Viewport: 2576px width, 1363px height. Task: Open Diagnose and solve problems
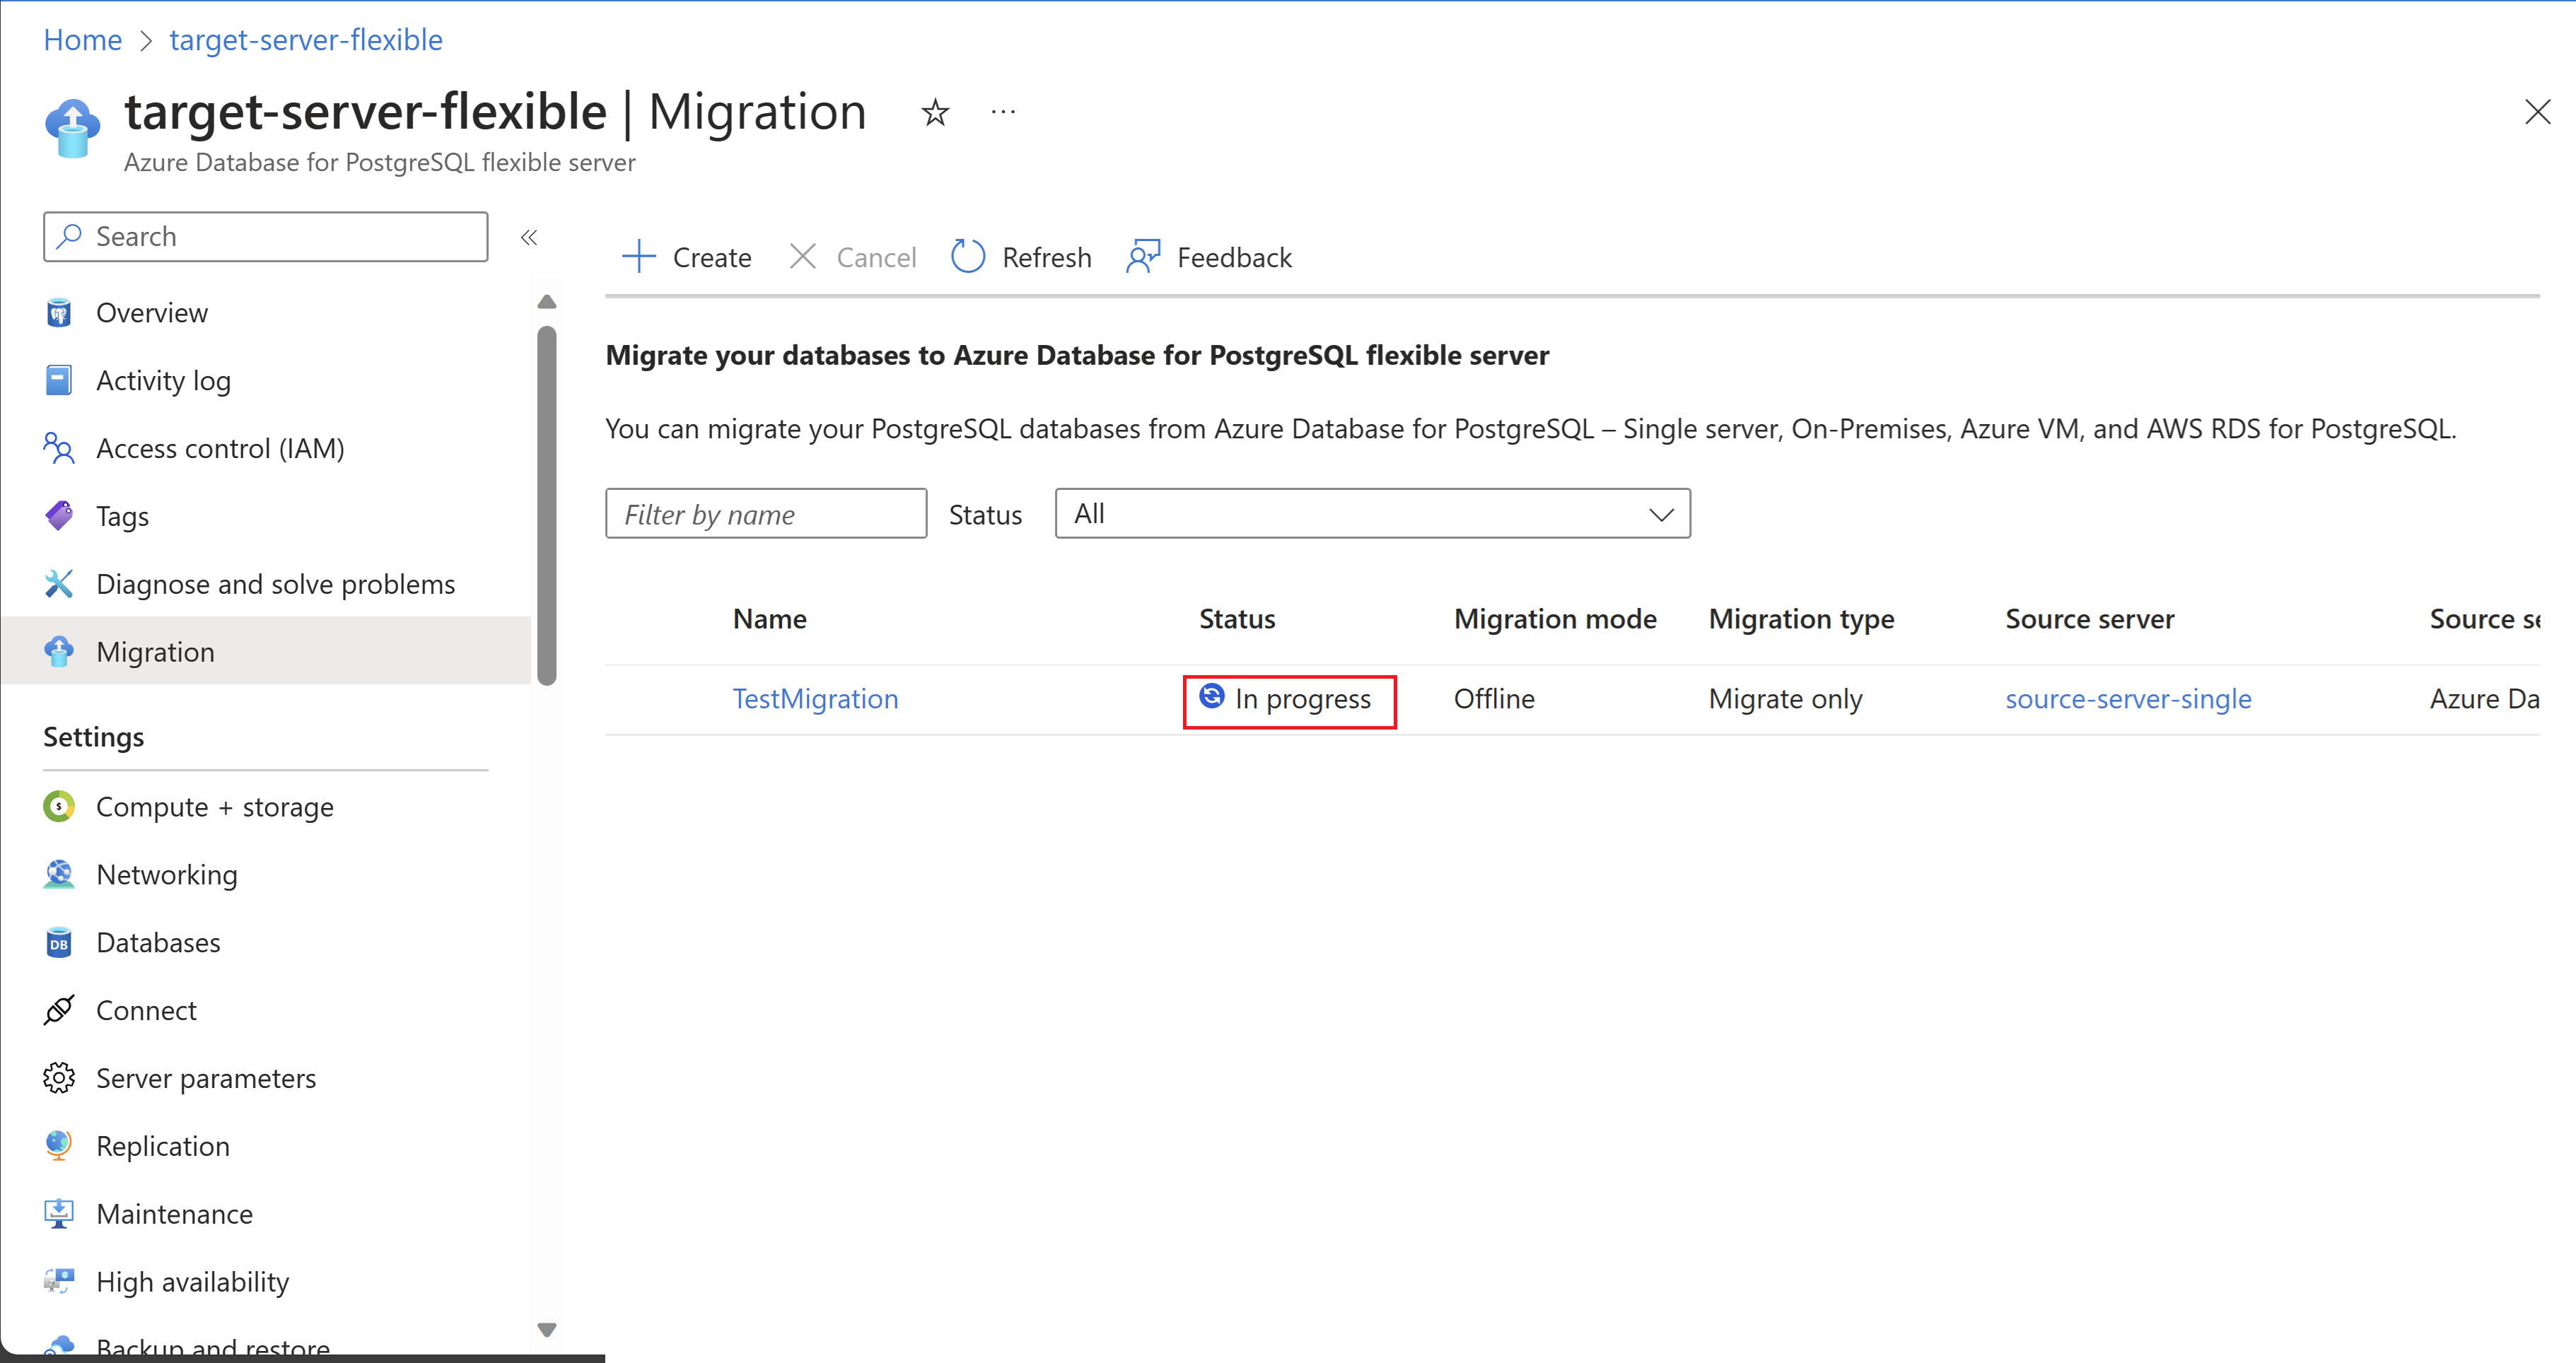pyautogui.click(x=275, y=584)
